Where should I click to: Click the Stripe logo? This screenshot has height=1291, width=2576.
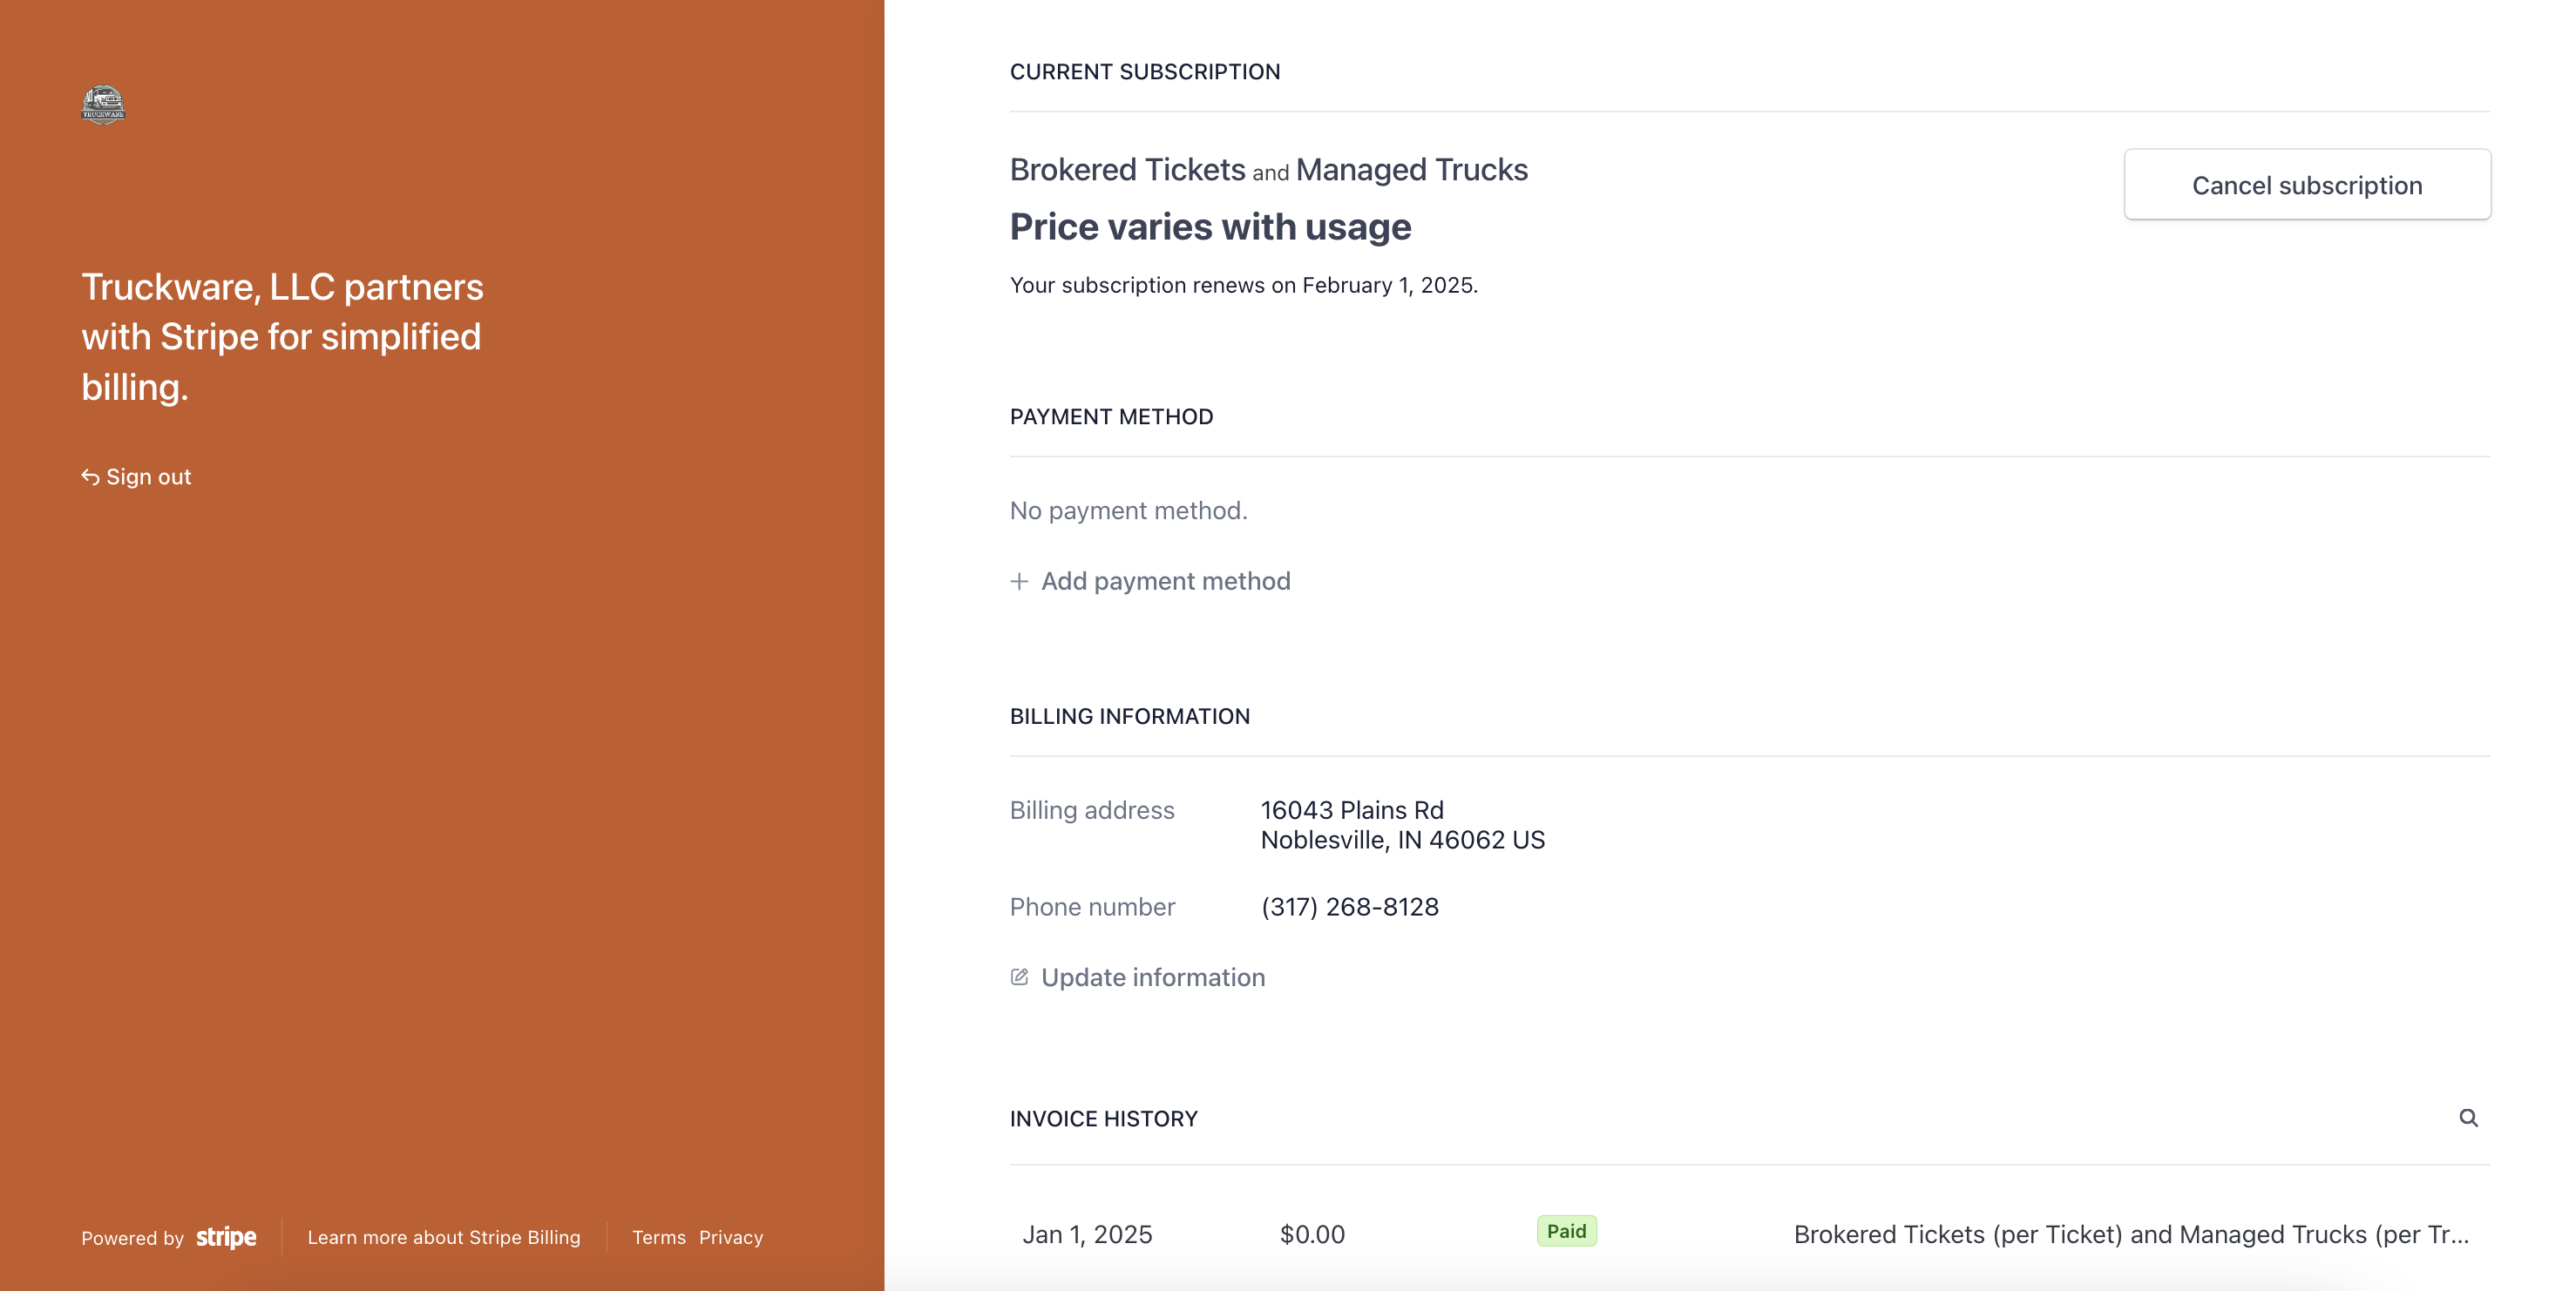[226, 1237]
